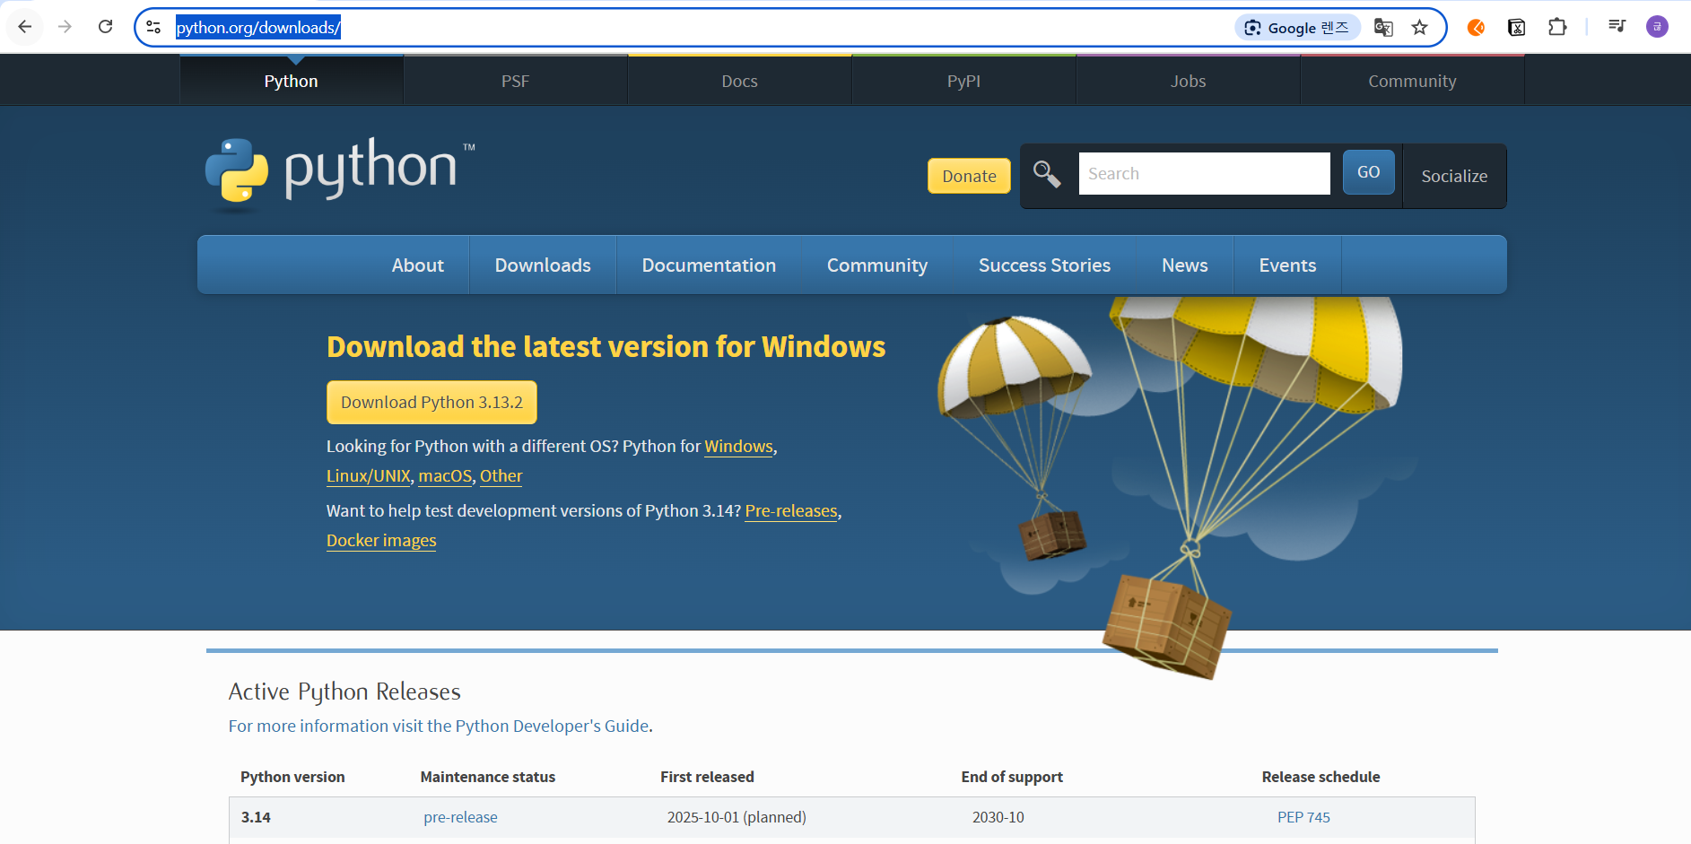Open the Documentation navigation menu
Image resolution: width=1691 pixels, height=844 pixels.
pyautogui.click(x=709, y=265)
